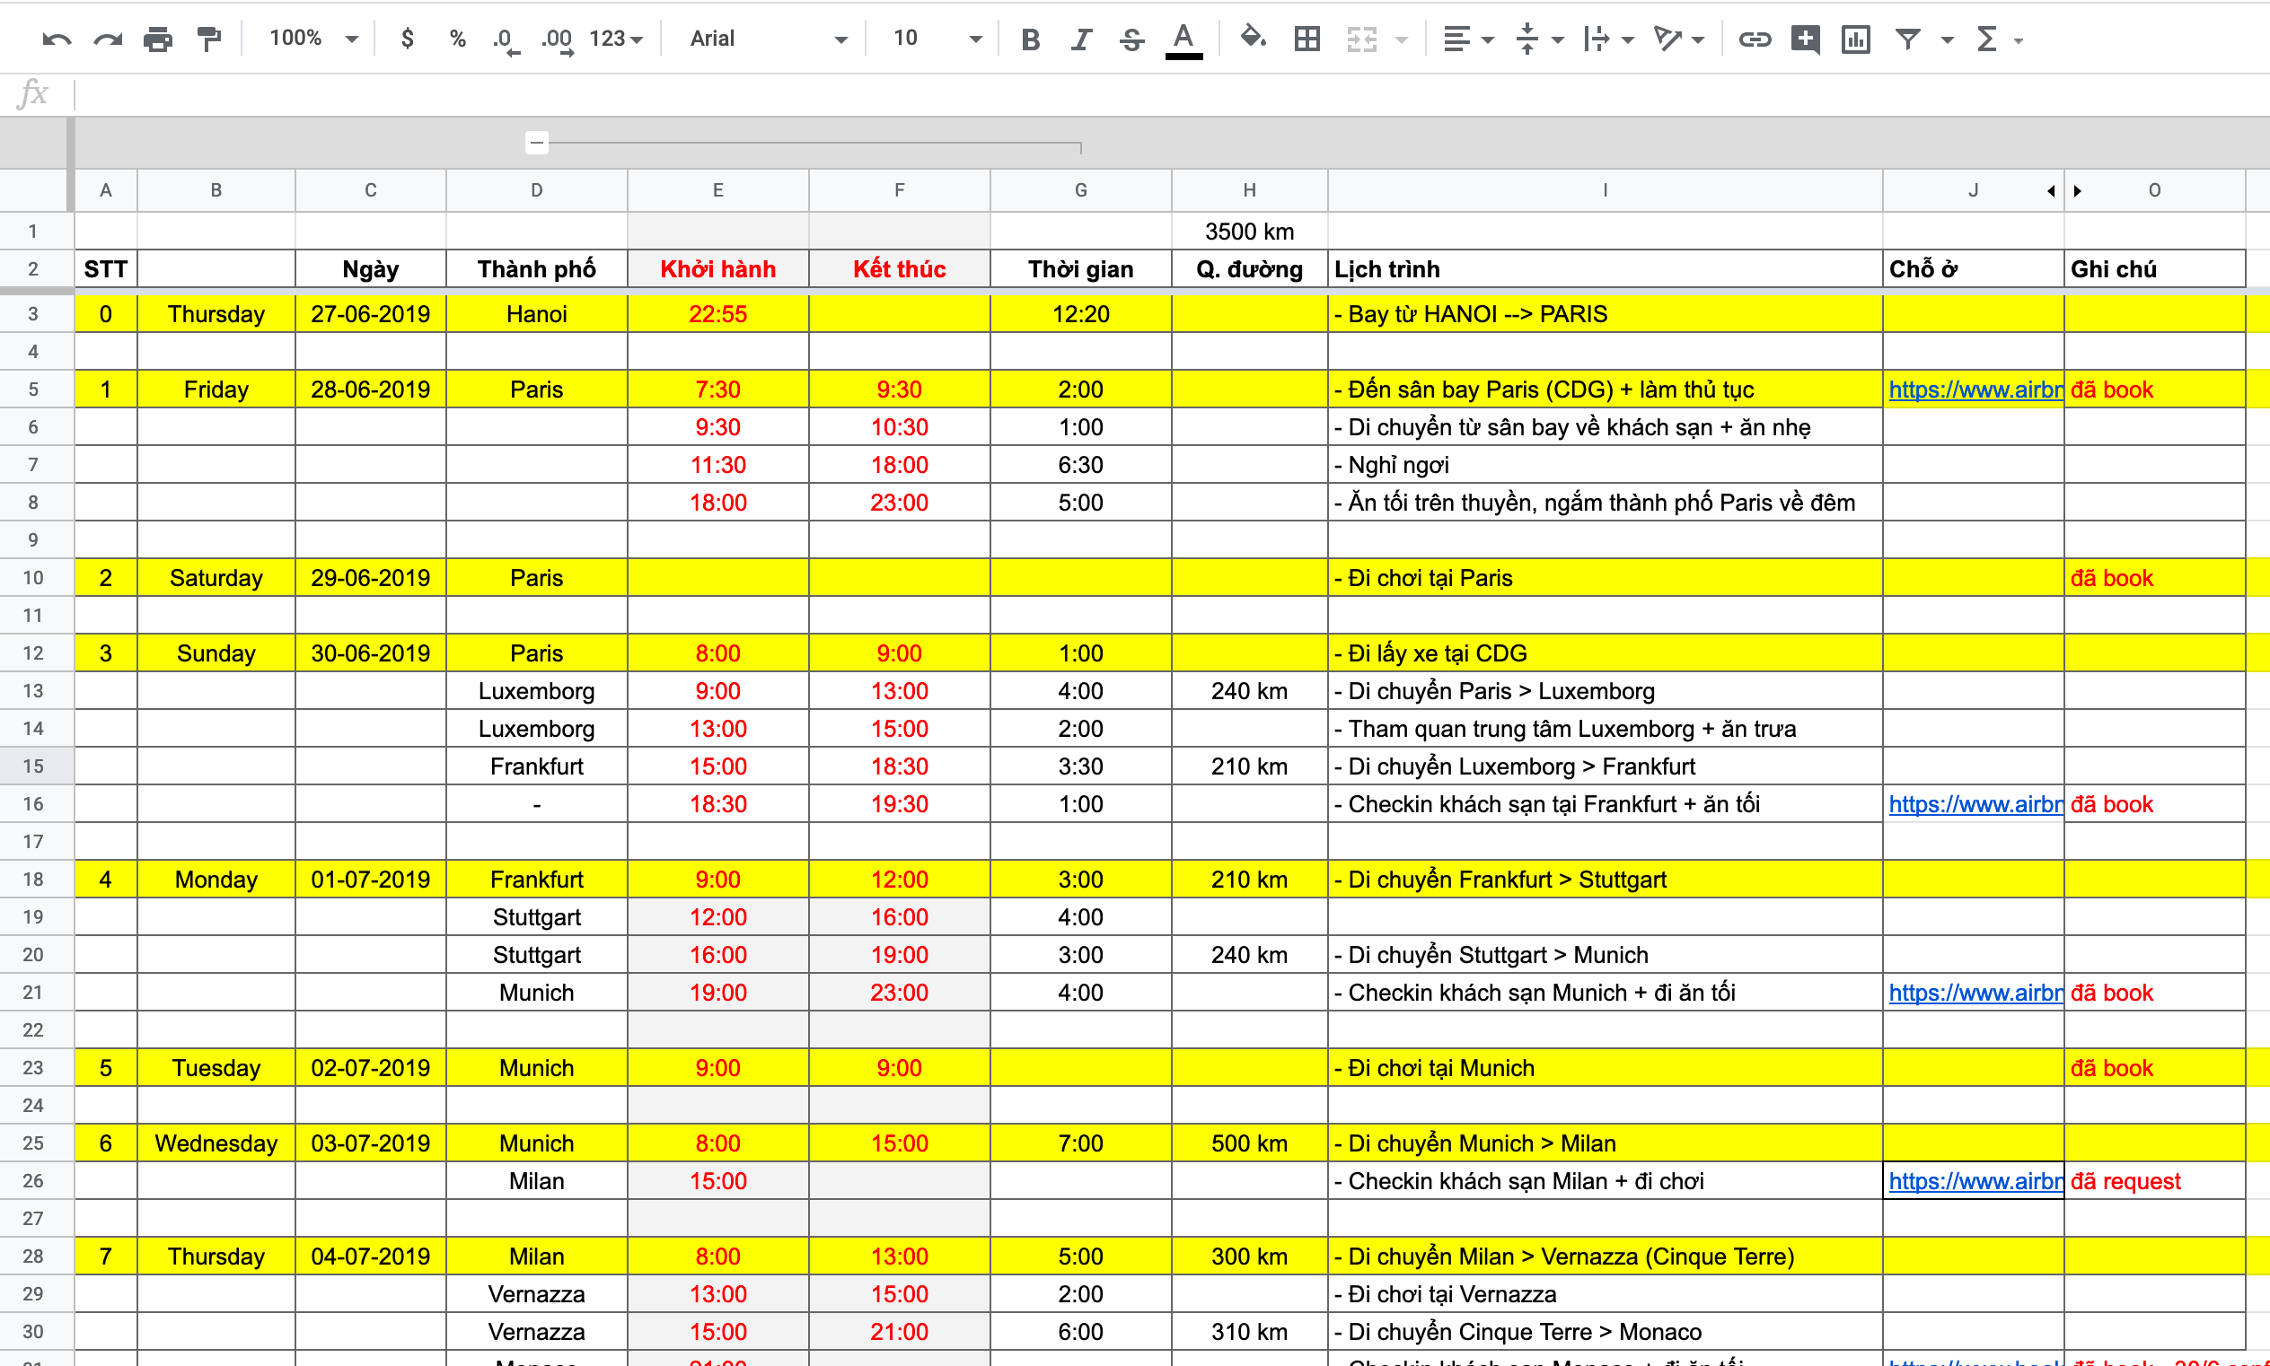Create a filter
The width and height of the screenshot is (2270, 1366).
point(1908,39)
